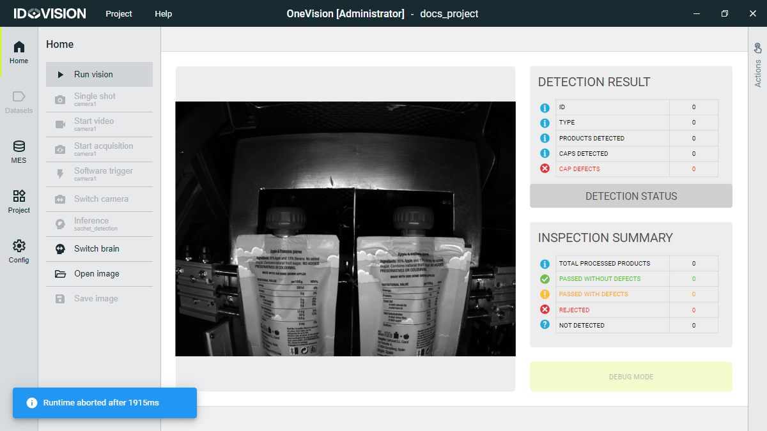This screenshot has width=767, height=431.
Task: Click the red CAP DEFECTS error icon
Action: (545, 169)
